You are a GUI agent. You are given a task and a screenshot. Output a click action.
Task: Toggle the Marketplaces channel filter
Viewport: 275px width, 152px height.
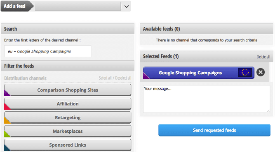coord(68,131)
